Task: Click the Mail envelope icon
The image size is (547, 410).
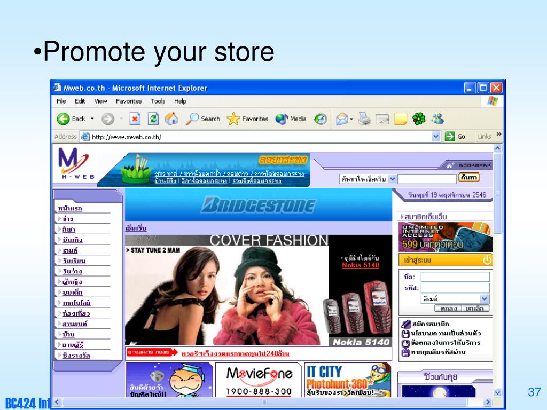Action: click(x=342, y=119)
